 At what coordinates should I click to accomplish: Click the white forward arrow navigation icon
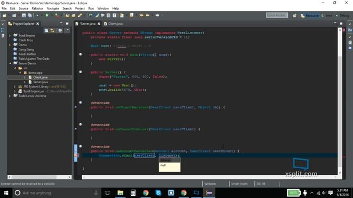click(x=157, y=15)
